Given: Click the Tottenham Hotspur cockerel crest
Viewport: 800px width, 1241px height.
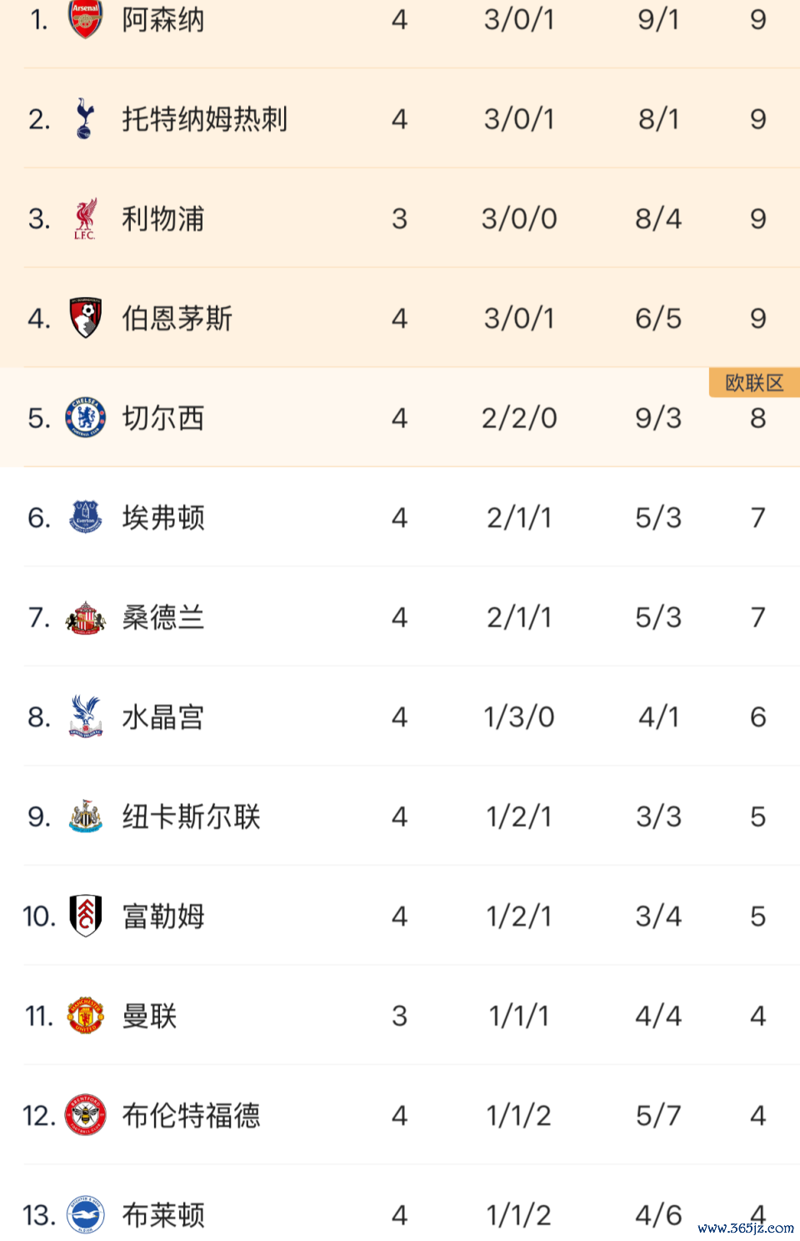Looking at the screenshot, I should 85,118.
